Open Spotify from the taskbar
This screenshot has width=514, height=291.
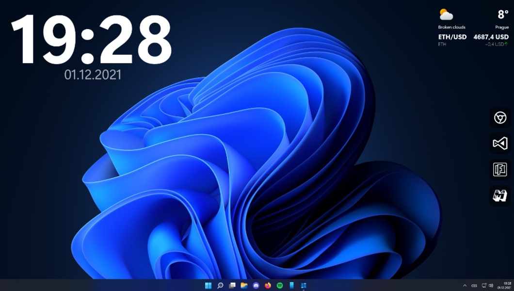tap(280, 285)
